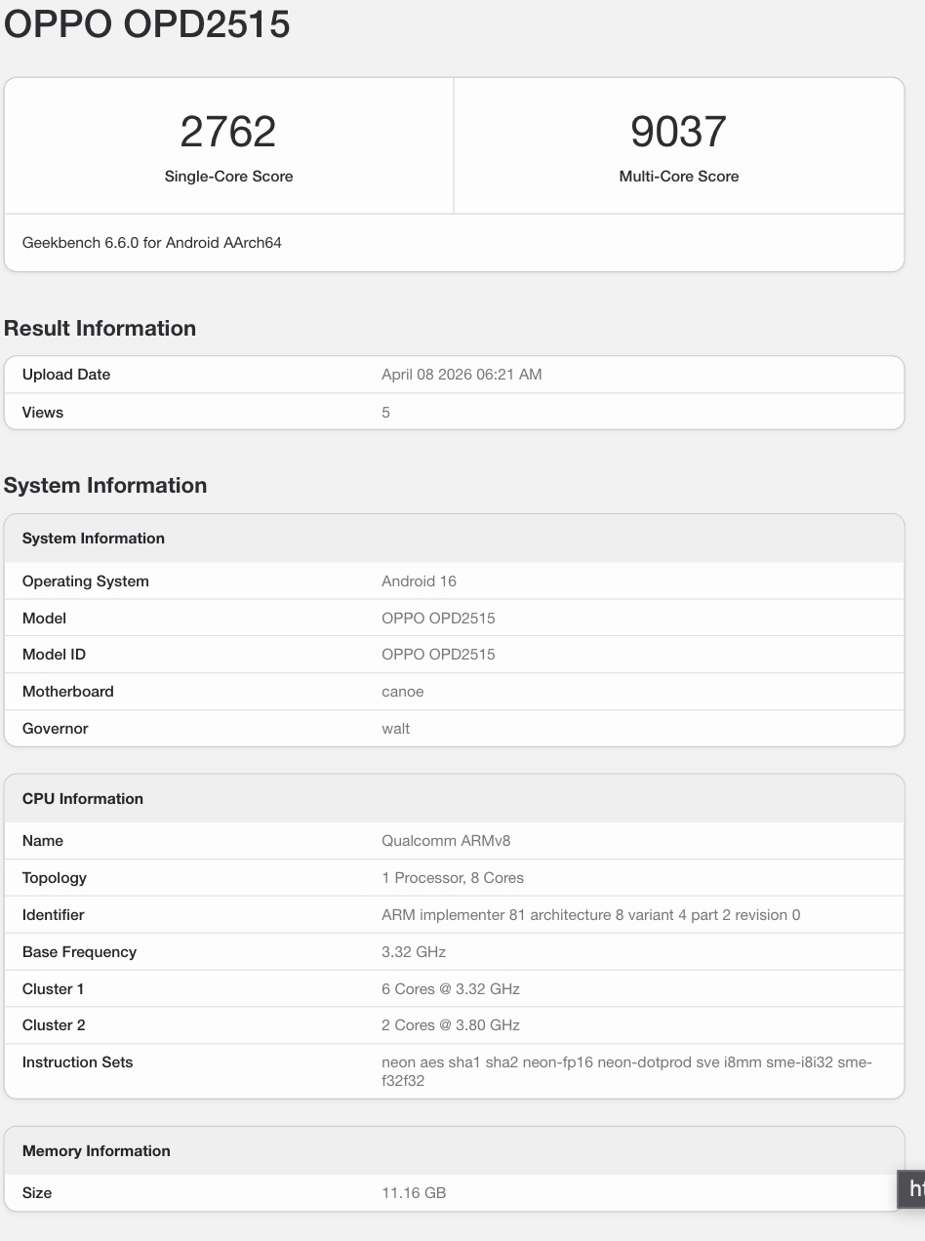Image resolution: width=925 pixels, height=1241 pixels.
Task: Click the multi-core score number 9037
Action: click(x=678, y=133)
